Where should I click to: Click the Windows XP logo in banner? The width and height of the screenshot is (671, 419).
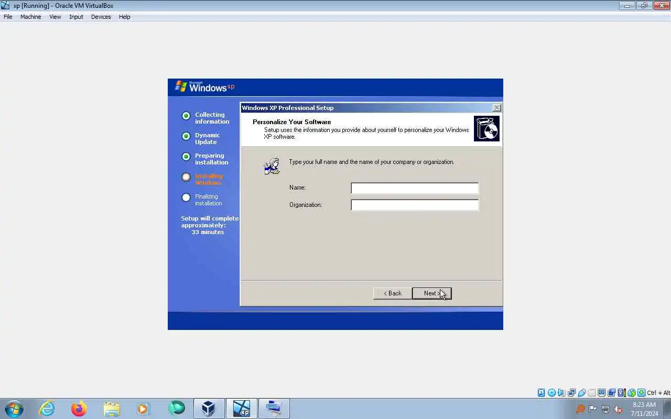(205, 87)
